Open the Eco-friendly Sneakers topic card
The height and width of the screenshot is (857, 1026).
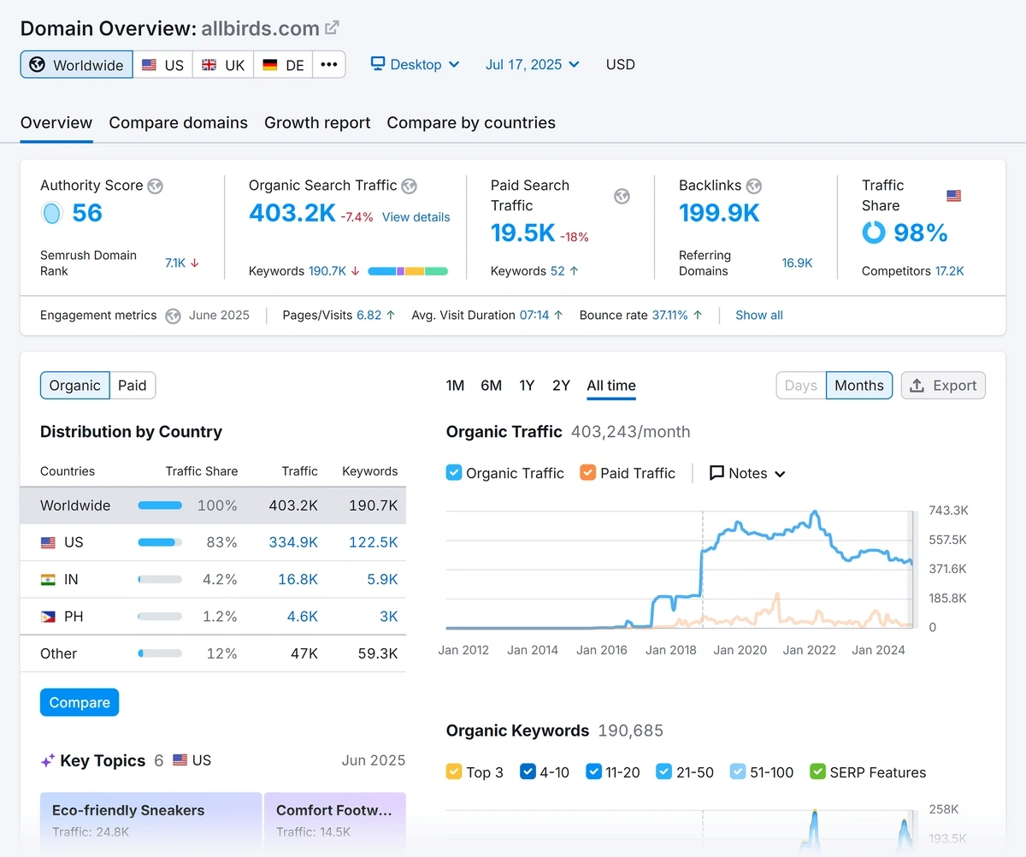point(150,821)
